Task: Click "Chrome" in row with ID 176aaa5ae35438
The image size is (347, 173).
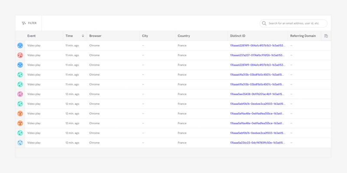Action: tap(95, 94)
